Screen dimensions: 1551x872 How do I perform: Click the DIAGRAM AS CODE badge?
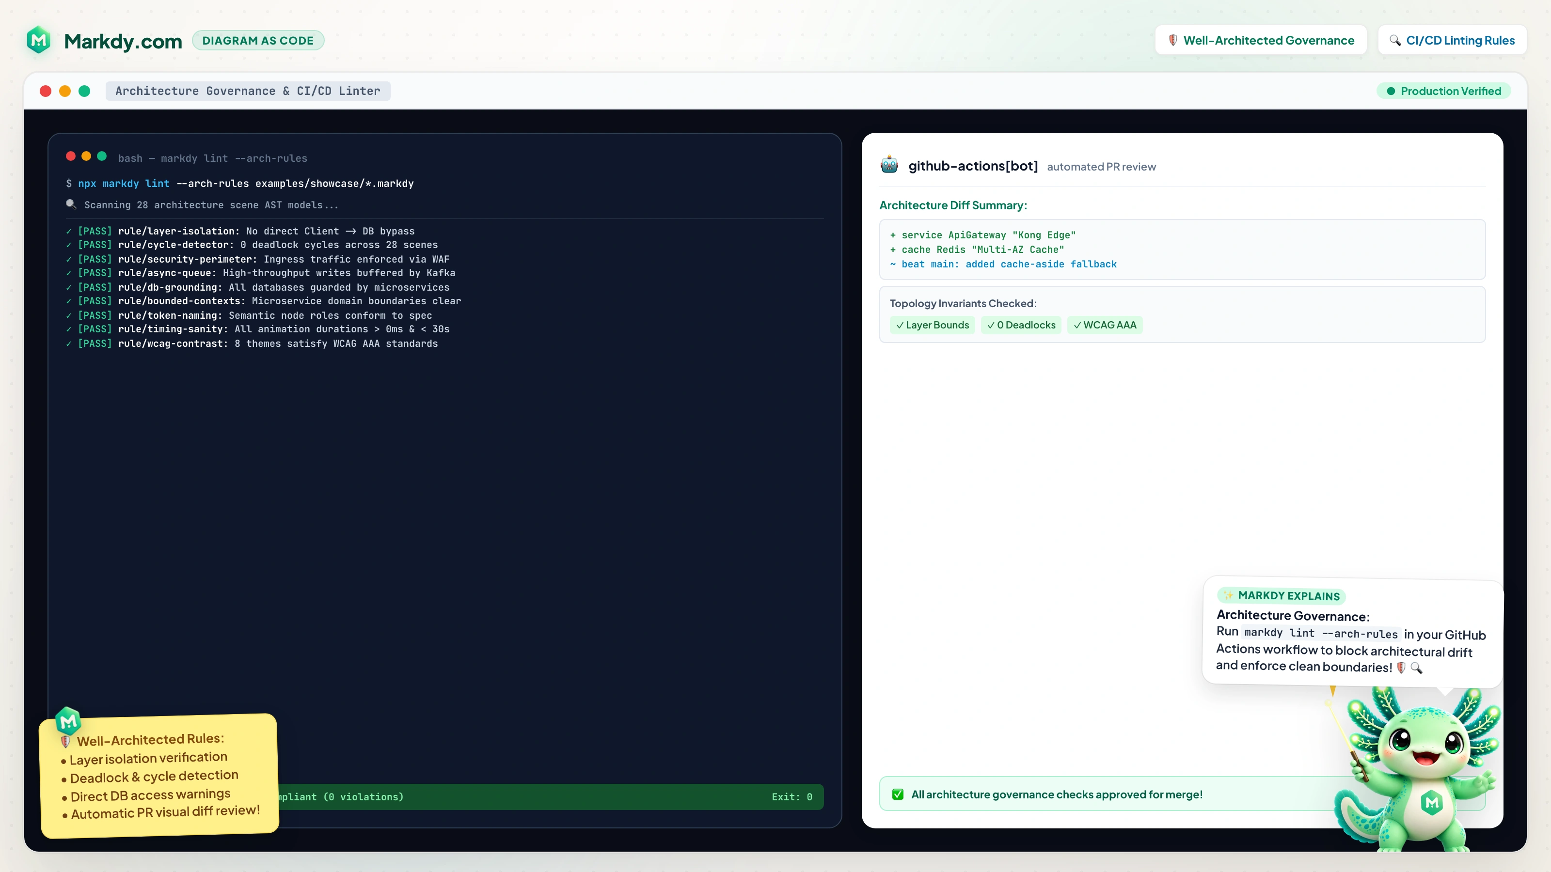(258, 40)
